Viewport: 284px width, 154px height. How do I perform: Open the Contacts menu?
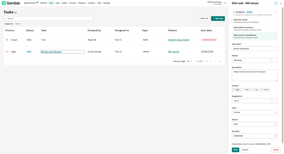coord(91,3)
